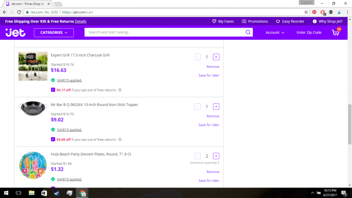352x198 pixels.
Task: Click the charcoal grill thumbnail
Action: pos(33,66)
